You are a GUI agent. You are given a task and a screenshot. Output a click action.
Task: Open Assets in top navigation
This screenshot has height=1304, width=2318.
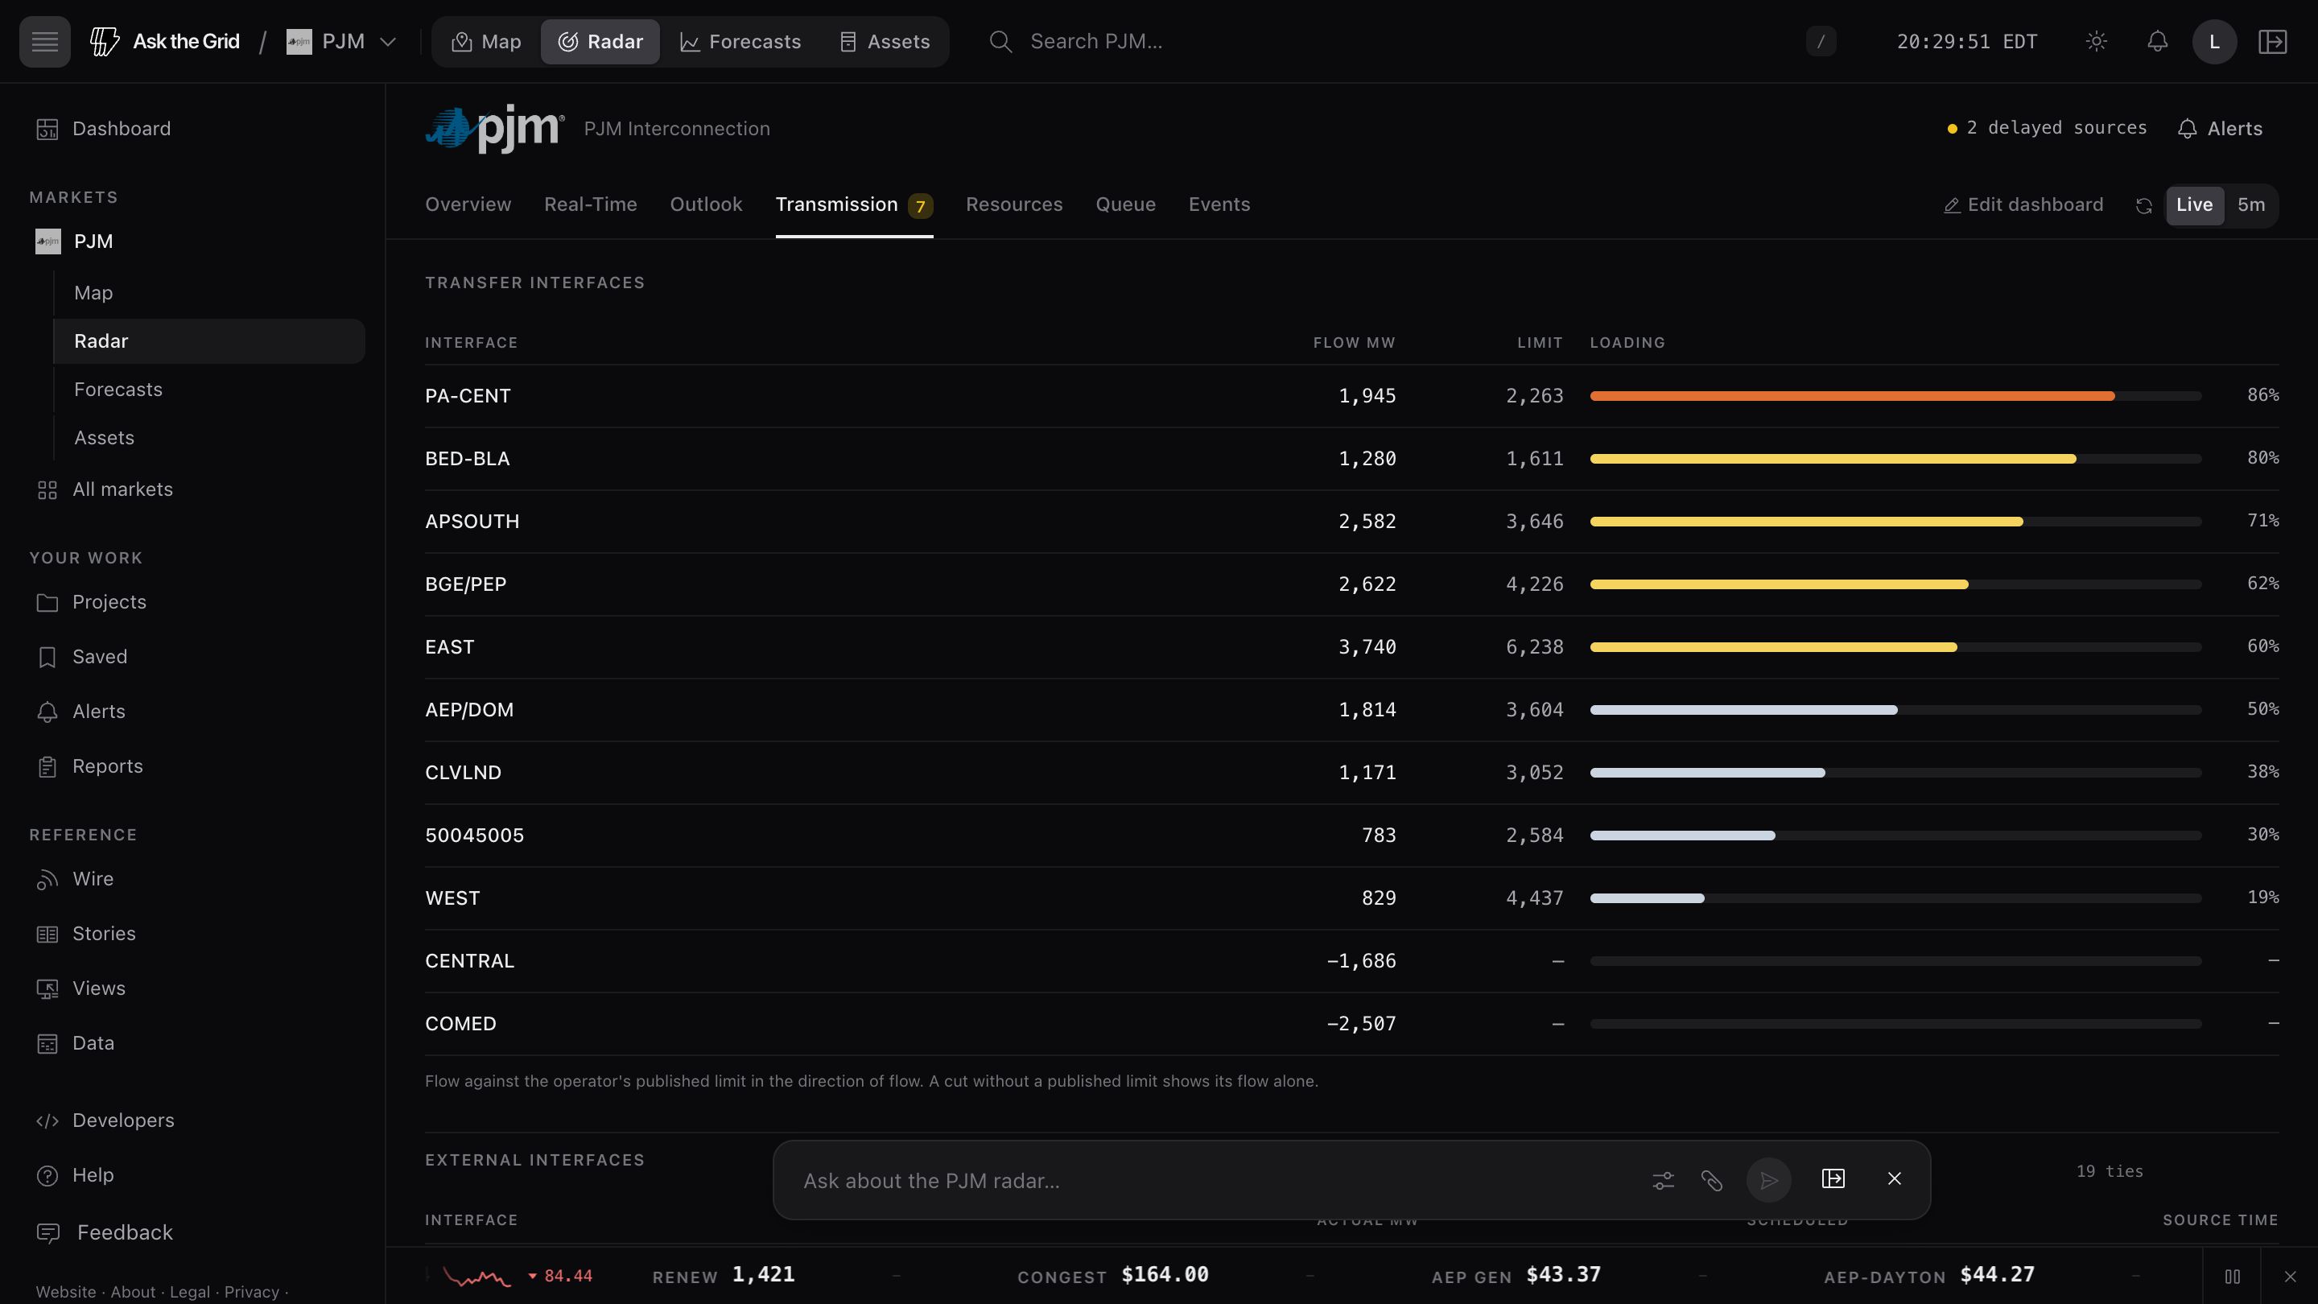885,41
